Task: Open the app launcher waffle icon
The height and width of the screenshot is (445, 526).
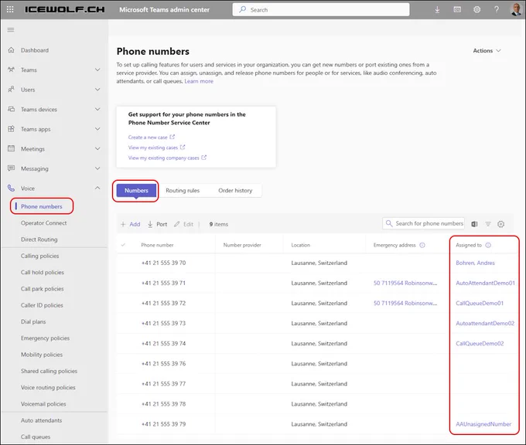Action: 10,9
